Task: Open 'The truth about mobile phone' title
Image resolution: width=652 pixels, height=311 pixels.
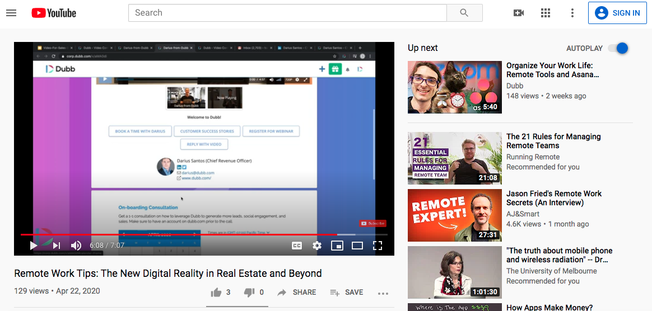Action: (x=559, y=256)
